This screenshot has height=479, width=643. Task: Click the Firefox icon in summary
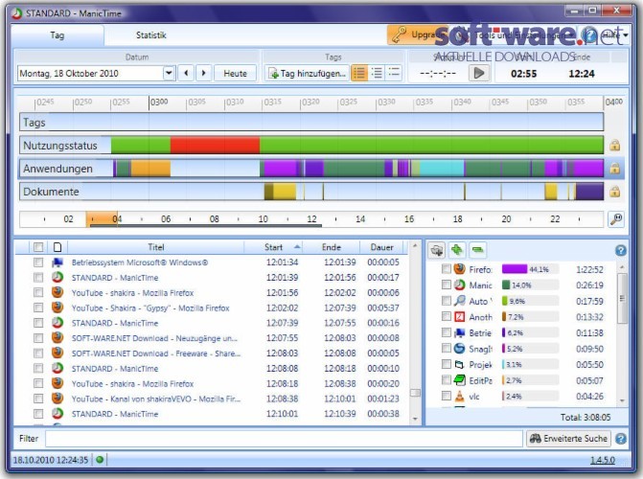(x=460, y=269)
